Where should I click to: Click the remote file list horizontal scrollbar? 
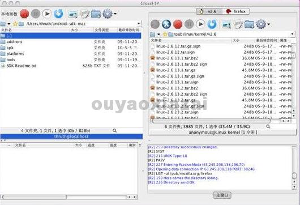tap(211, 121)
